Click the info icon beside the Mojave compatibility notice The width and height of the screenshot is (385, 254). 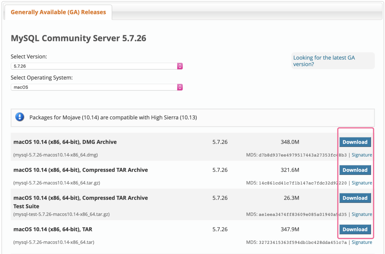tap(20, 117)
